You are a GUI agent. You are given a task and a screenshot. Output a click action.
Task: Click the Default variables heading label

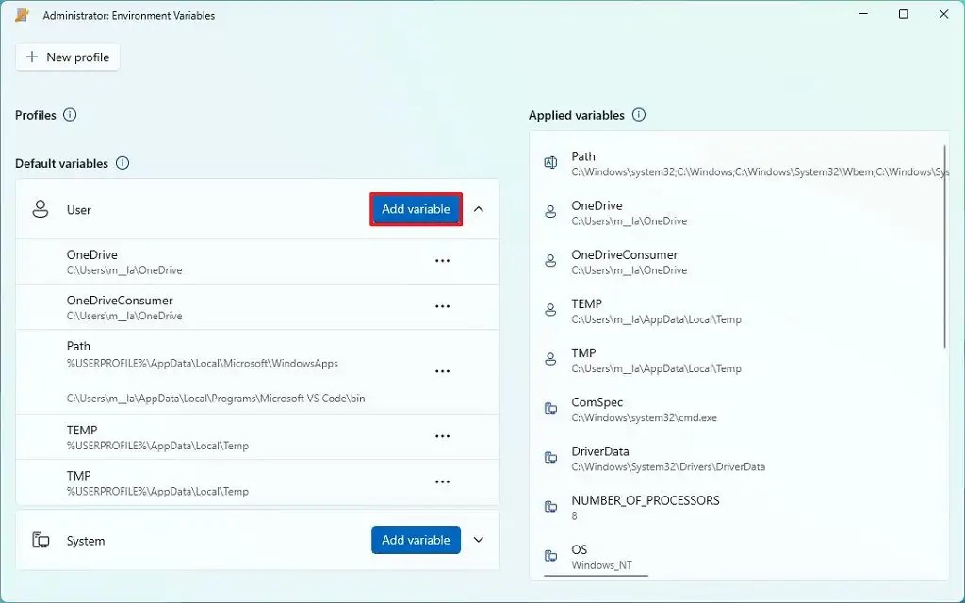(61, 163)
